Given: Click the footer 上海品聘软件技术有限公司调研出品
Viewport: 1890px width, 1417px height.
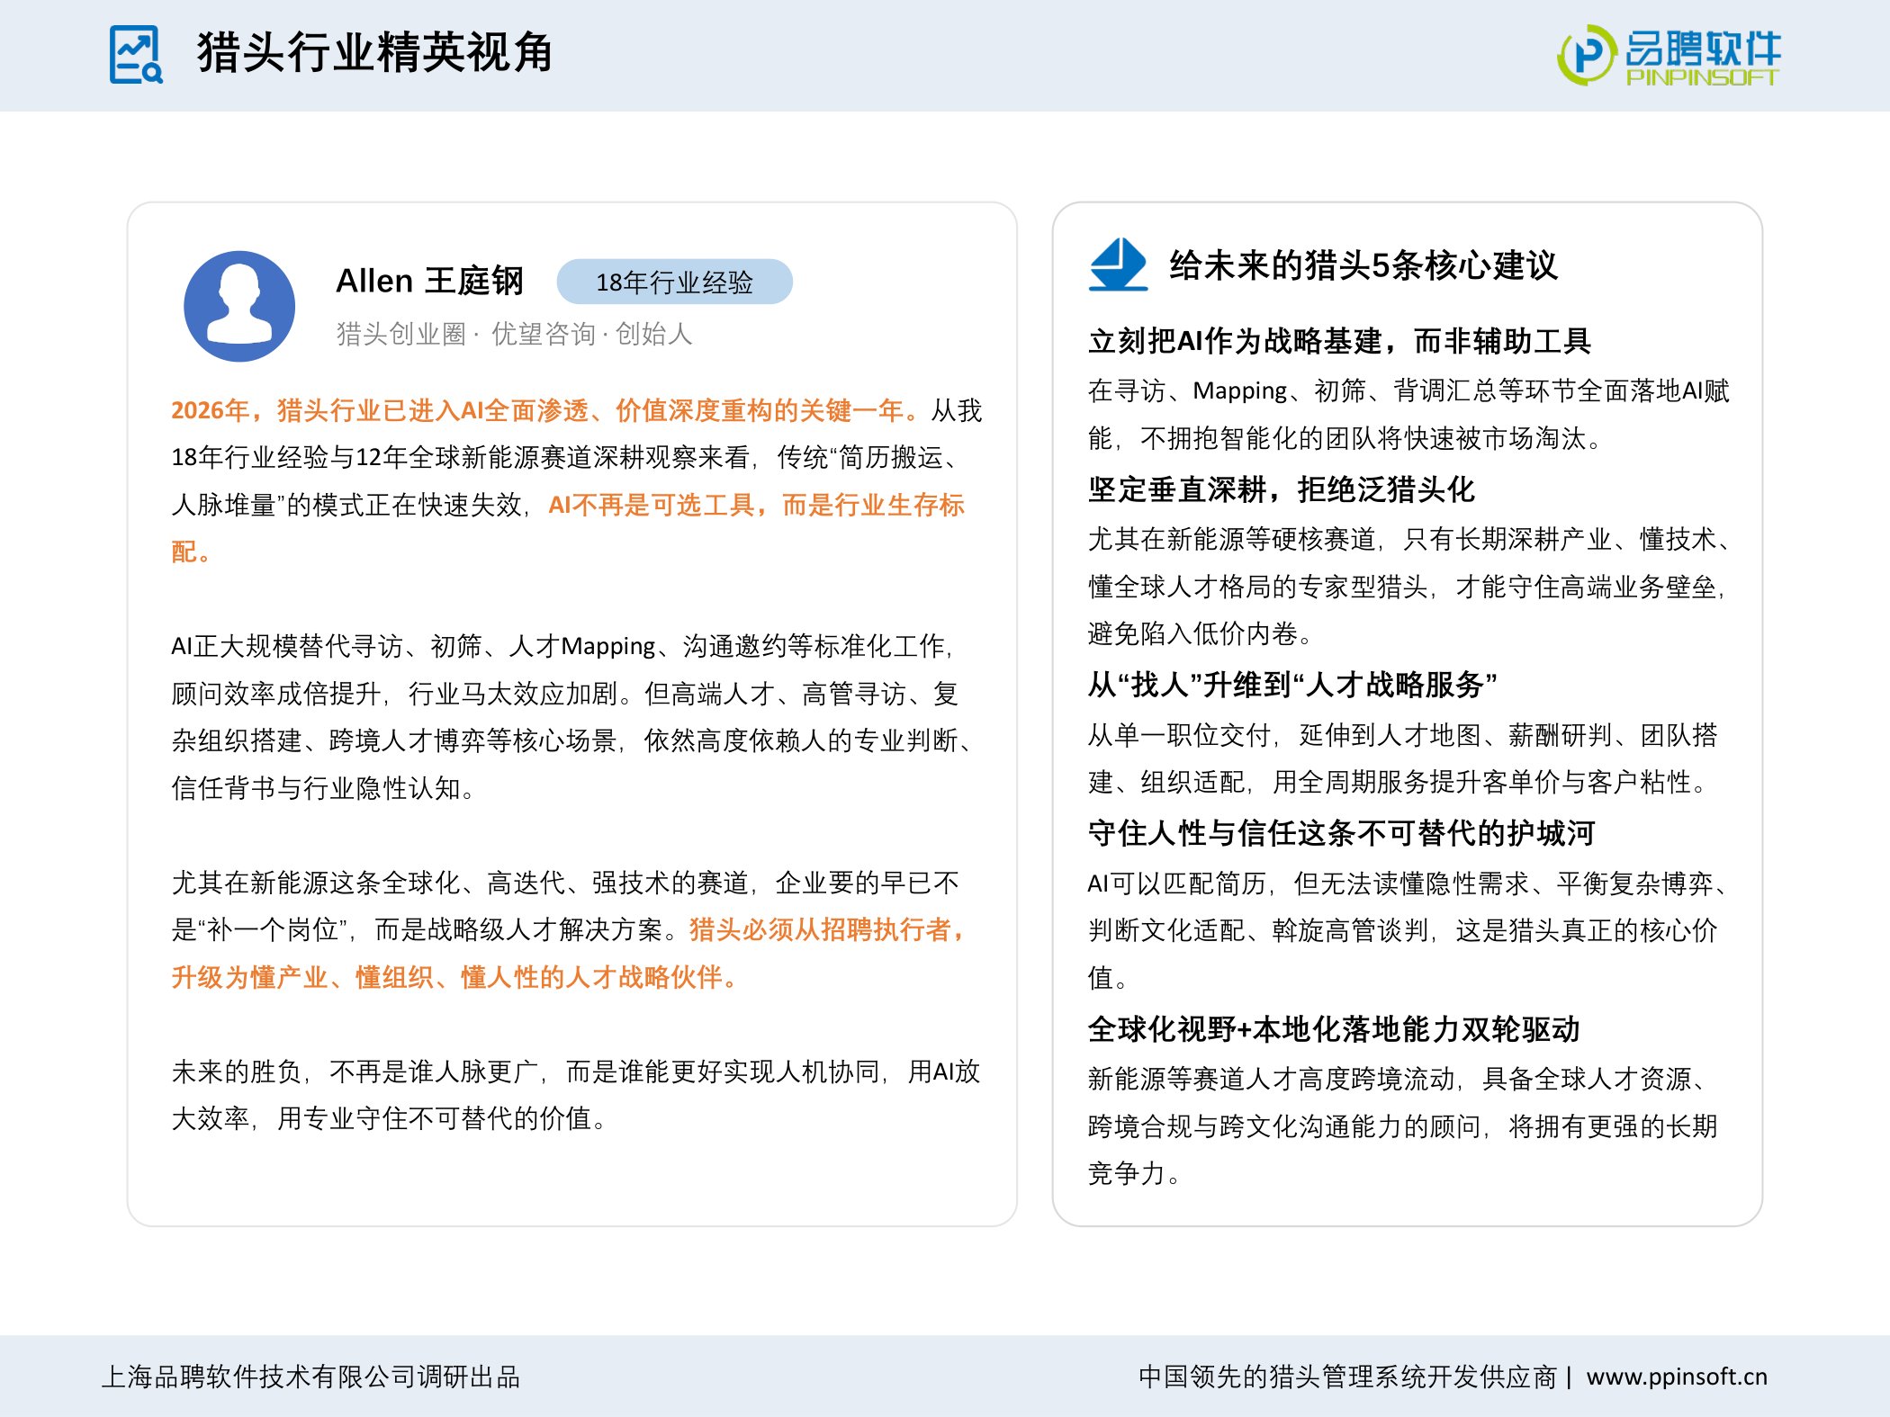Looking at the screenshot, I should (310, 1377).
